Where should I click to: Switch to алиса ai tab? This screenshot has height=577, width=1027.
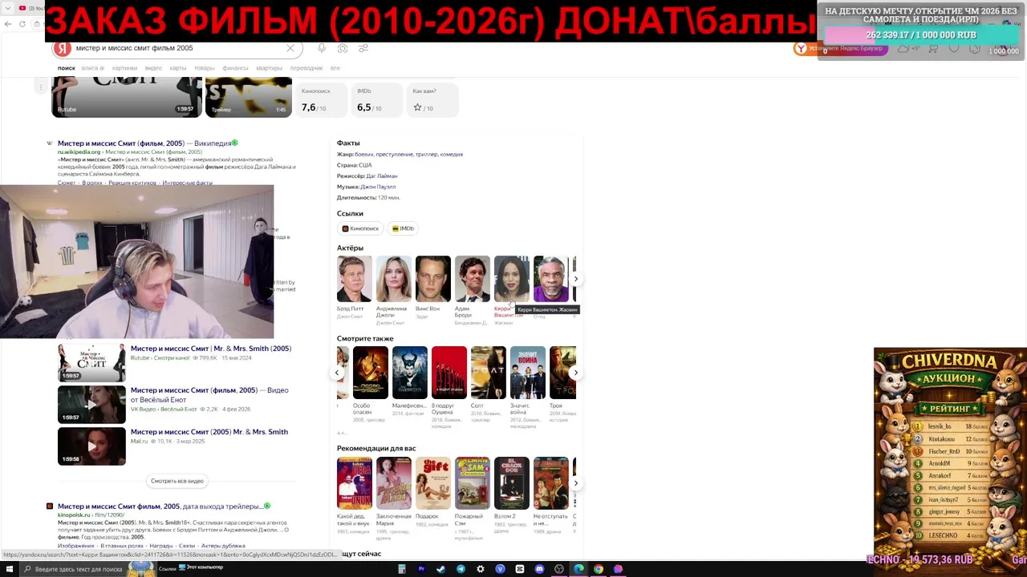tap(93, 68)
